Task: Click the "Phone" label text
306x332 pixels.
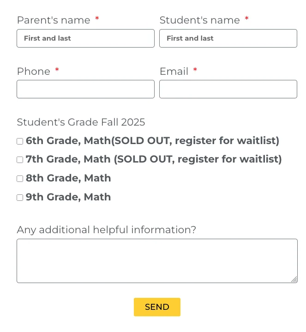Action: (34, 72)
